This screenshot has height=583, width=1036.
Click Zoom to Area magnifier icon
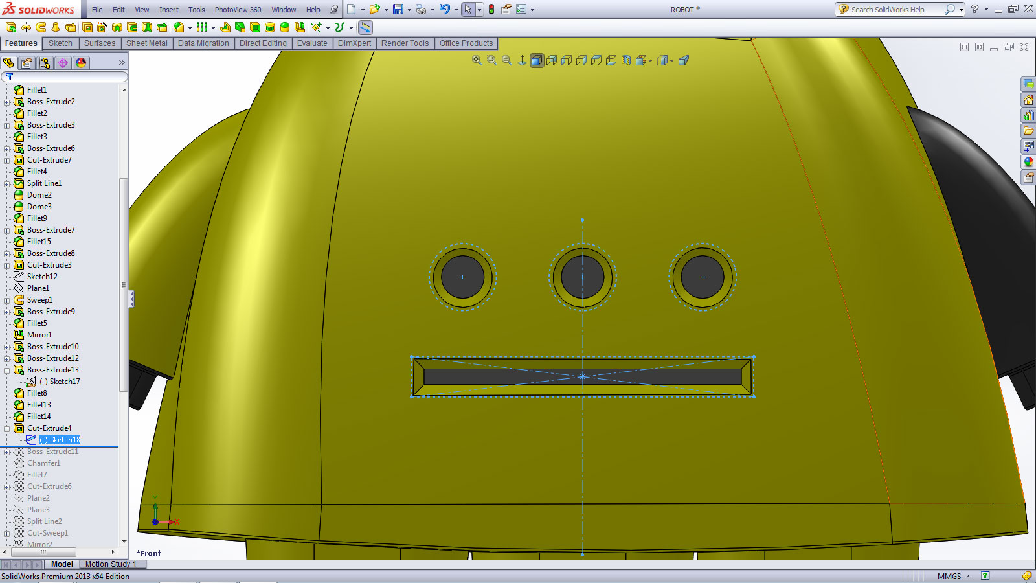click(x=492, y=60)
